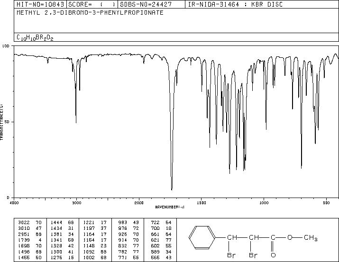The image size is (339, 262).
Task: Click the benzene ring in the structure diagram
Action: pos(202,238)
